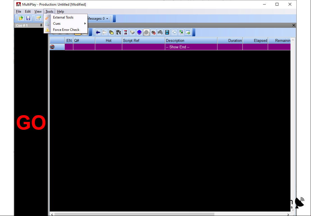
Task: Click the speaker with red stop icon
Action: click(x=153, y=32)
